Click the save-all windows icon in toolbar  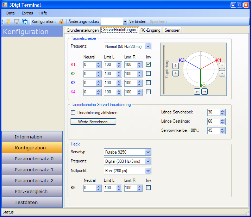tap(25, 21)
